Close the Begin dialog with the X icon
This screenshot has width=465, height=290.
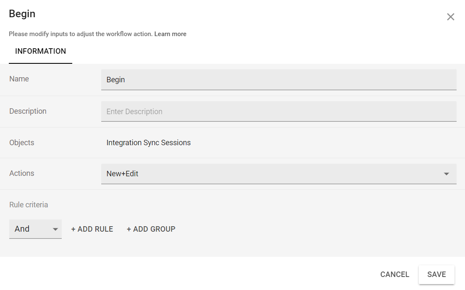[x=450, y=17]
